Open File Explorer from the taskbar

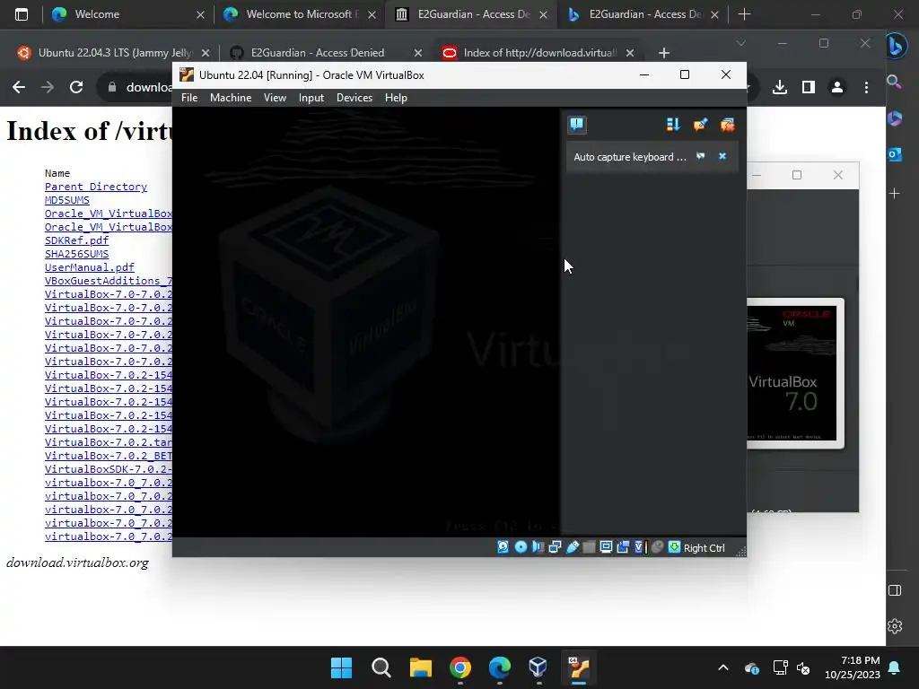(420, 667)
